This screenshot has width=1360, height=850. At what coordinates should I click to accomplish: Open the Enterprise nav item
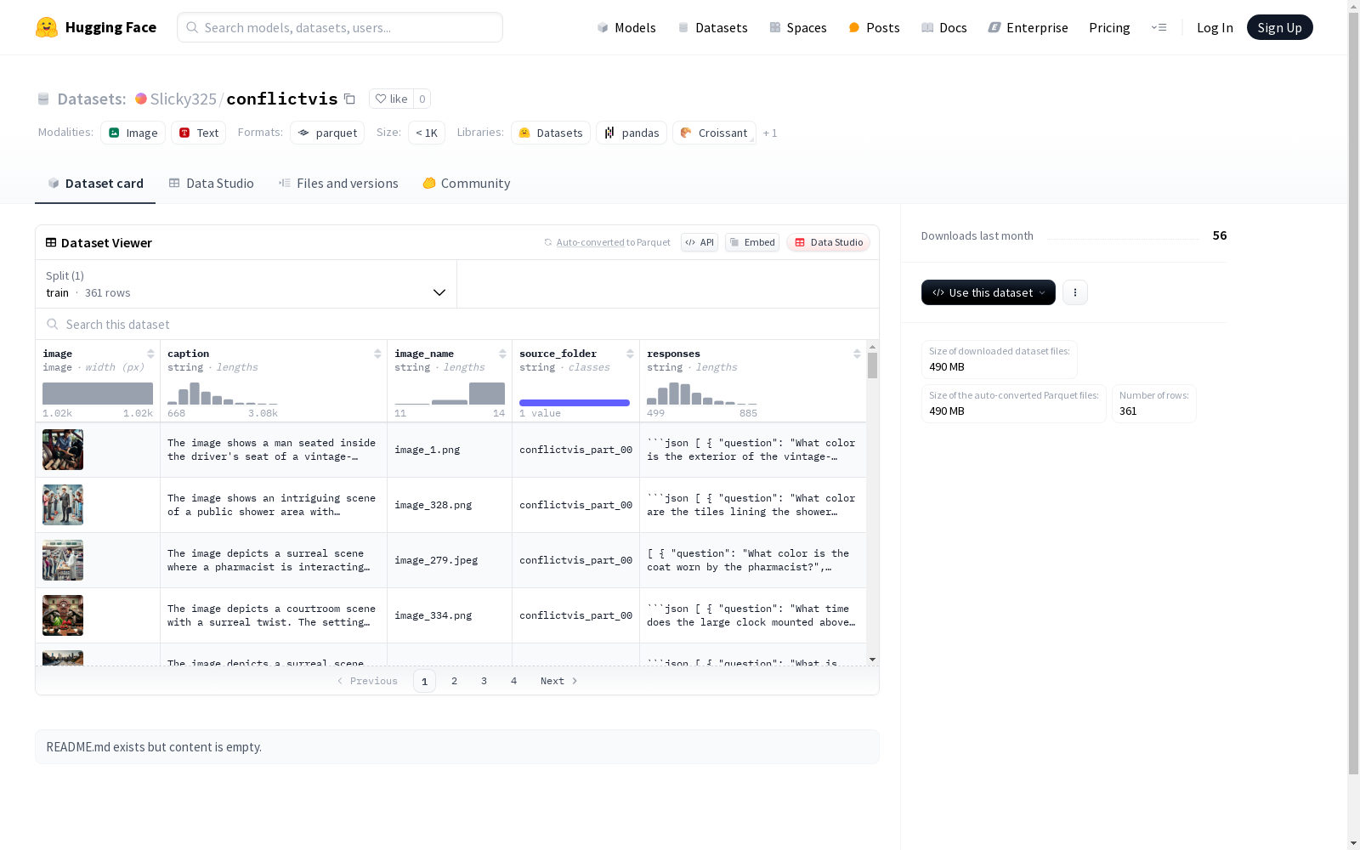coord(1028,27)
